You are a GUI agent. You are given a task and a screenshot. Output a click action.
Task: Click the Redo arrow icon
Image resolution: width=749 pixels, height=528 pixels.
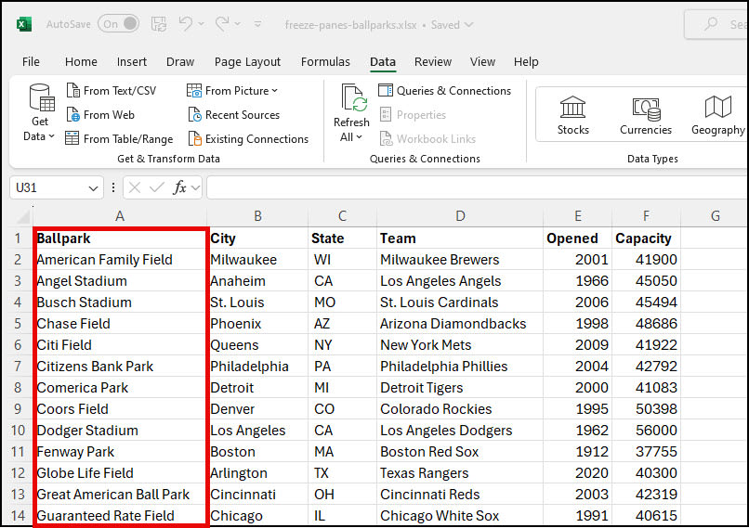(222, 23)
